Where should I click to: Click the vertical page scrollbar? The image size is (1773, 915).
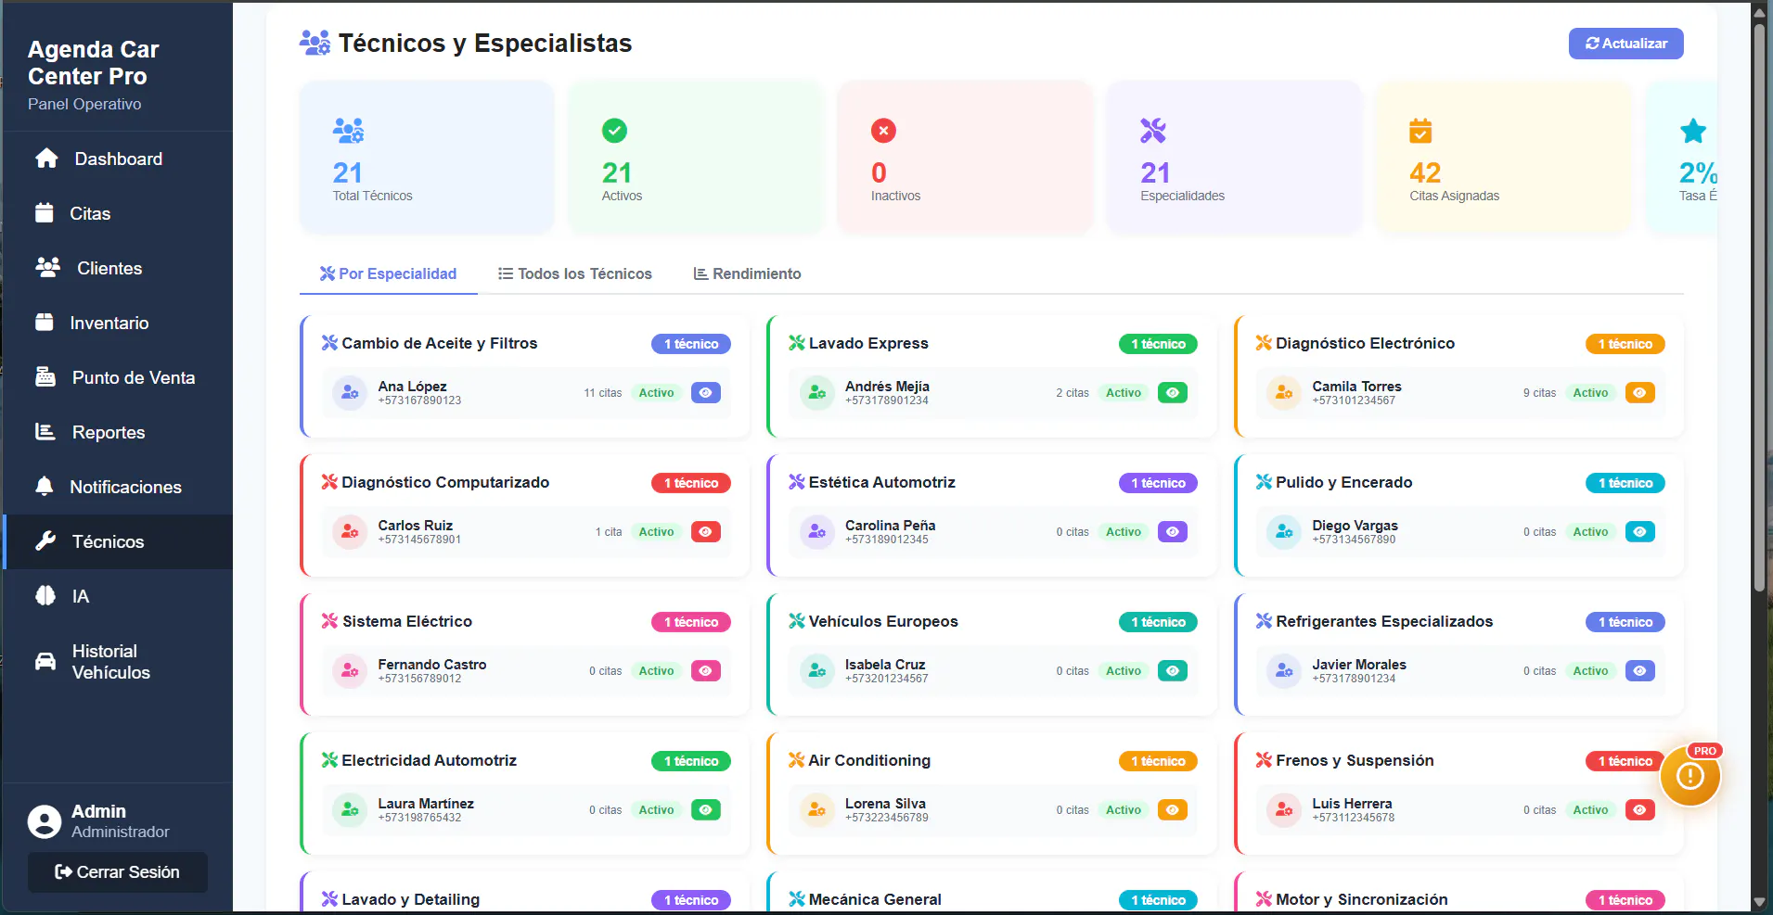click(1759, 306)
